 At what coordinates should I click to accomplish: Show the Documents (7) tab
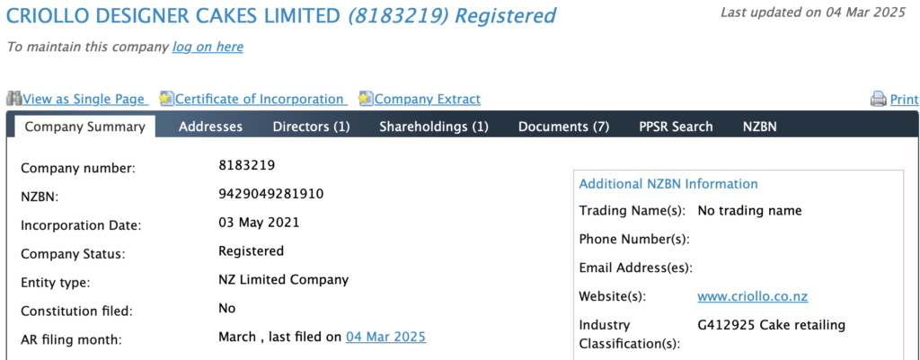[564, 127]
